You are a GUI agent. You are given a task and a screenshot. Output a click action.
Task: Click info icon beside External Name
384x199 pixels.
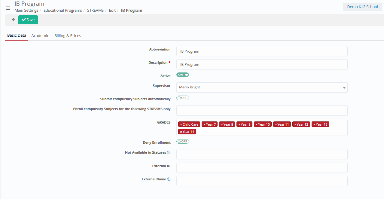[x=169, y=179]
